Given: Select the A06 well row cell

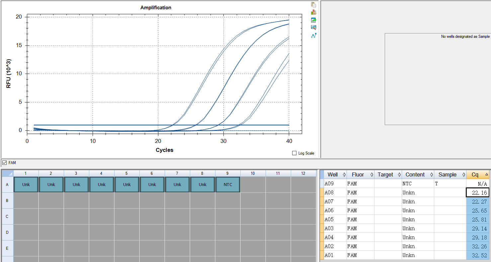Looking at the screenshot, I should click(335, 211).
